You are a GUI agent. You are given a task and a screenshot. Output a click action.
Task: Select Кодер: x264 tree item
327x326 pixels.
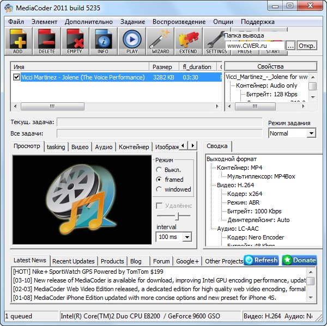click(x=245, y=194)
